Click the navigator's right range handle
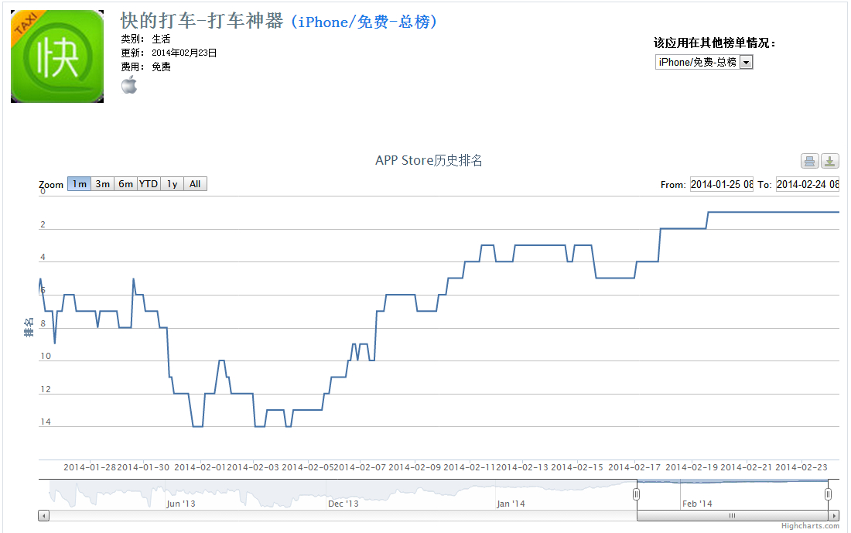This screenshot has width=851, height=533. click(x=829, y=494)
